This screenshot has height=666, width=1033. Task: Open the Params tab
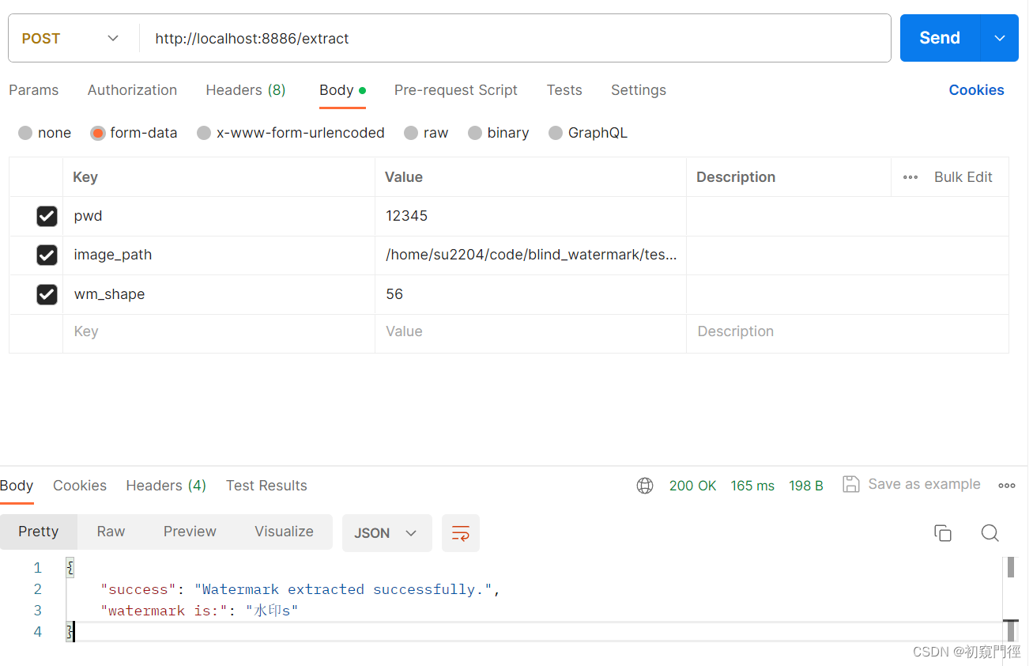coord(33,90)
